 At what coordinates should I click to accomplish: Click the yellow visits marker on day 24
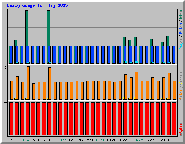tap(134, 98)
